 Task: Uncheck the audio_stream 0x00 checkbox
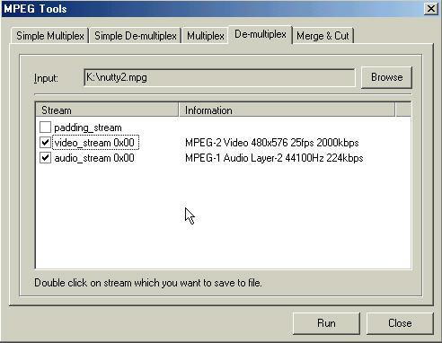[x=45, y=158]
